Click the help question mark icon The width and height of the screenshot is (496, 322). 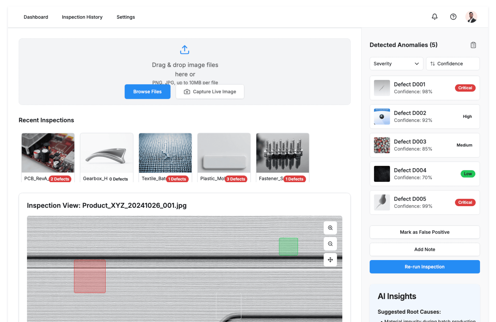click(x=453, y=17)
